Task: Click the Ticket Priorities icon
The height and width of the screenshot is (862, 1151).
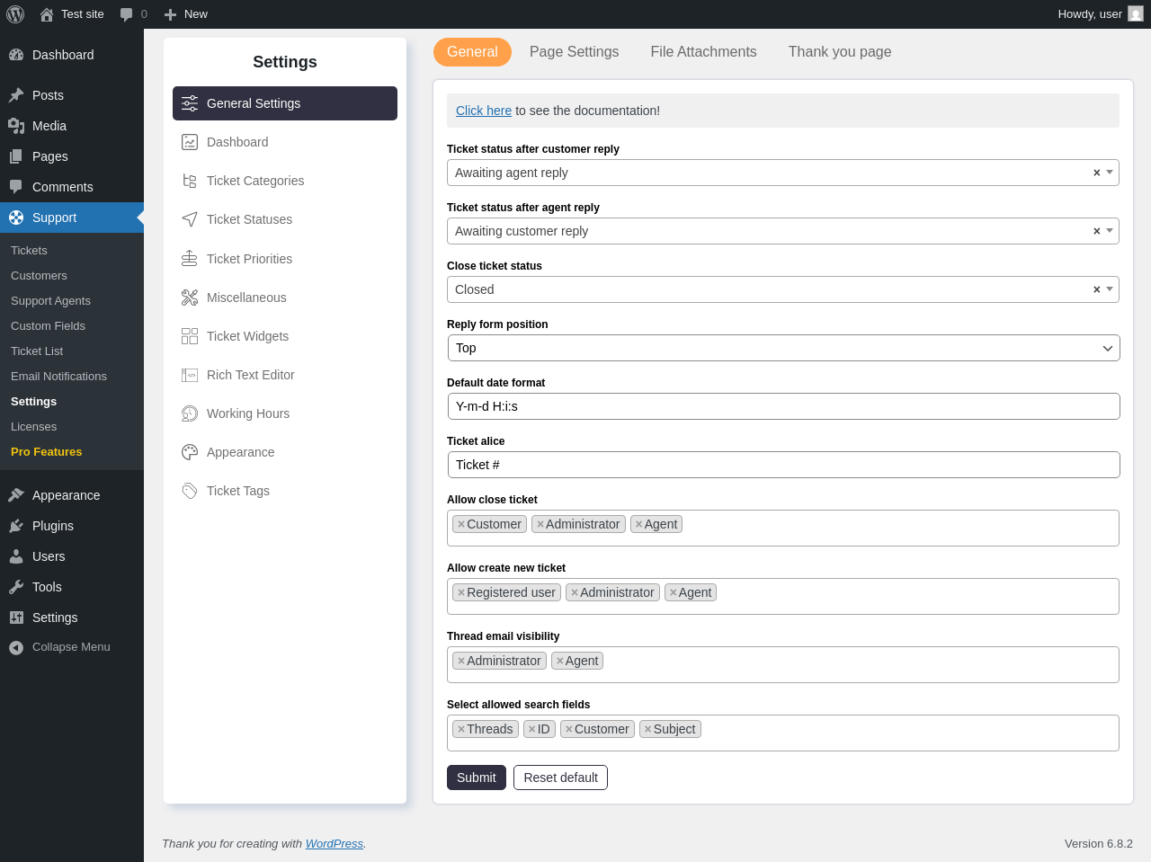Action: pos(190,259)
